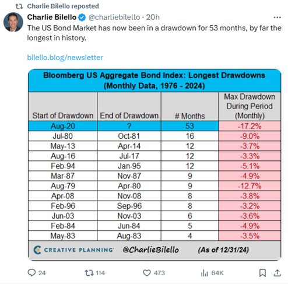The width and height of the screenshot is (288, 284).
Task: Click the 114 reposts count
Action: coord(100,273)
